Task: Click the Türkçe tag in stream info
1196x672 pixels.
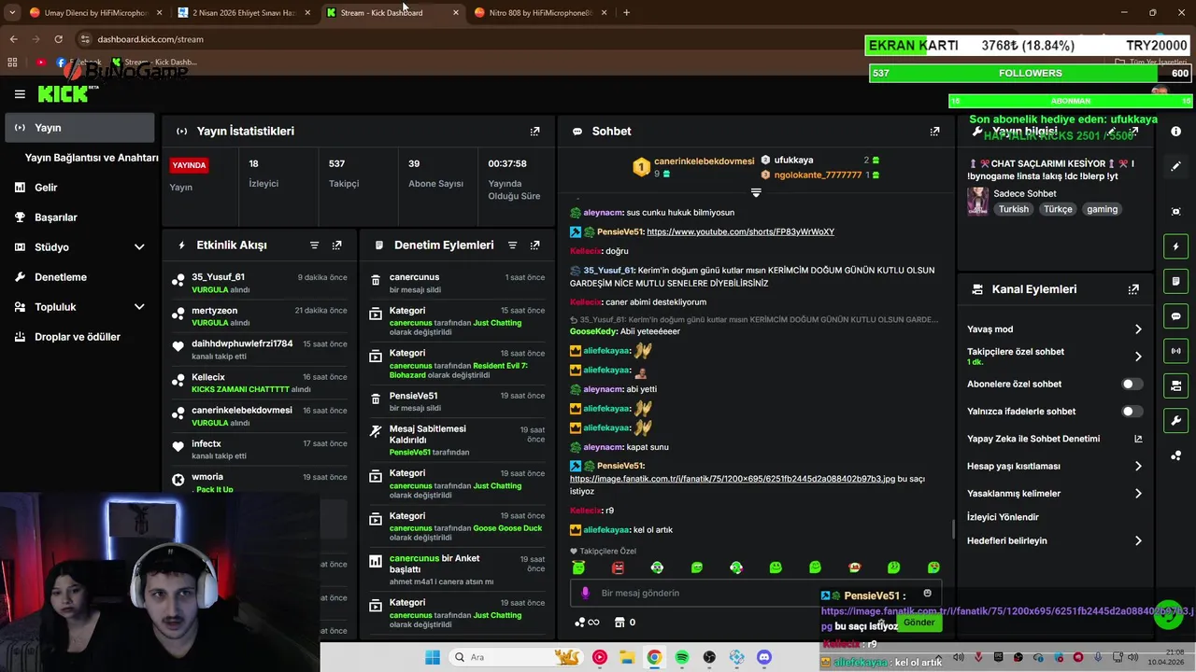Action: point(1058,209)
